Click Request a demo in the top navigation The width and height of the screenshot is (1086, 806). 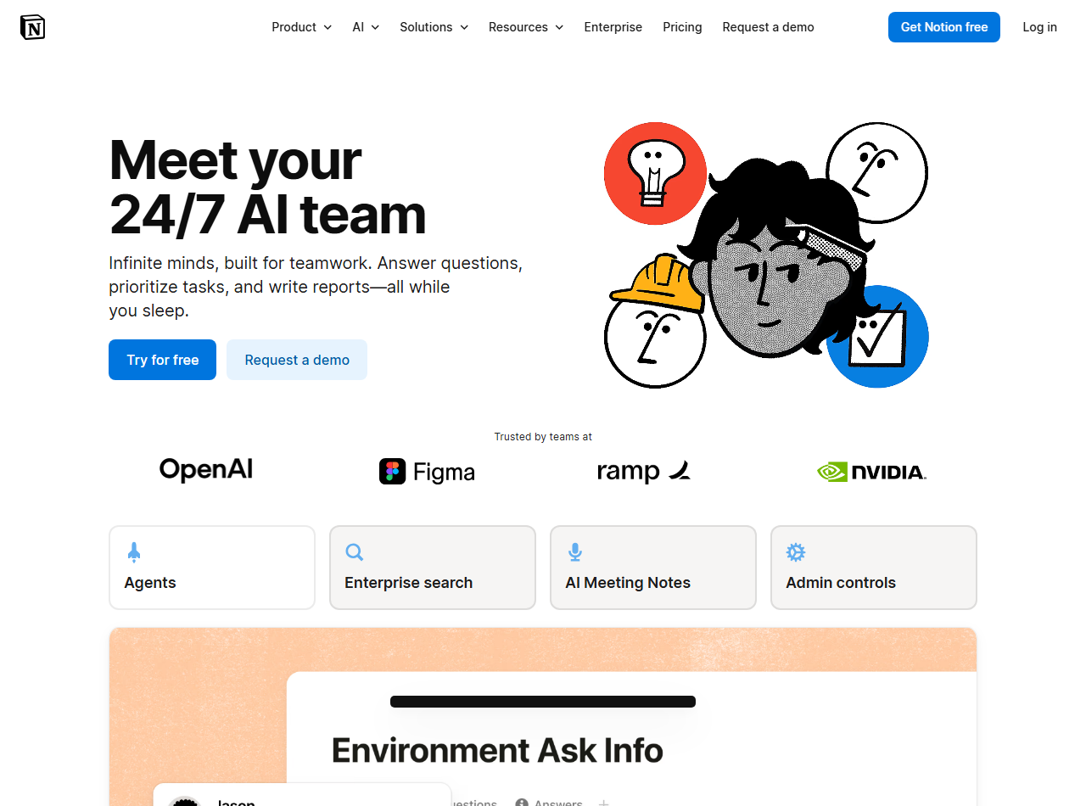tap(768, 27)
